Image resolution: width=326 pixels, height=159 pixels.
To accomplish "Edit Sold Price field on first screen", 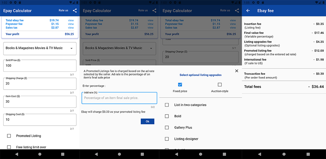I will [x=40, y=66].
